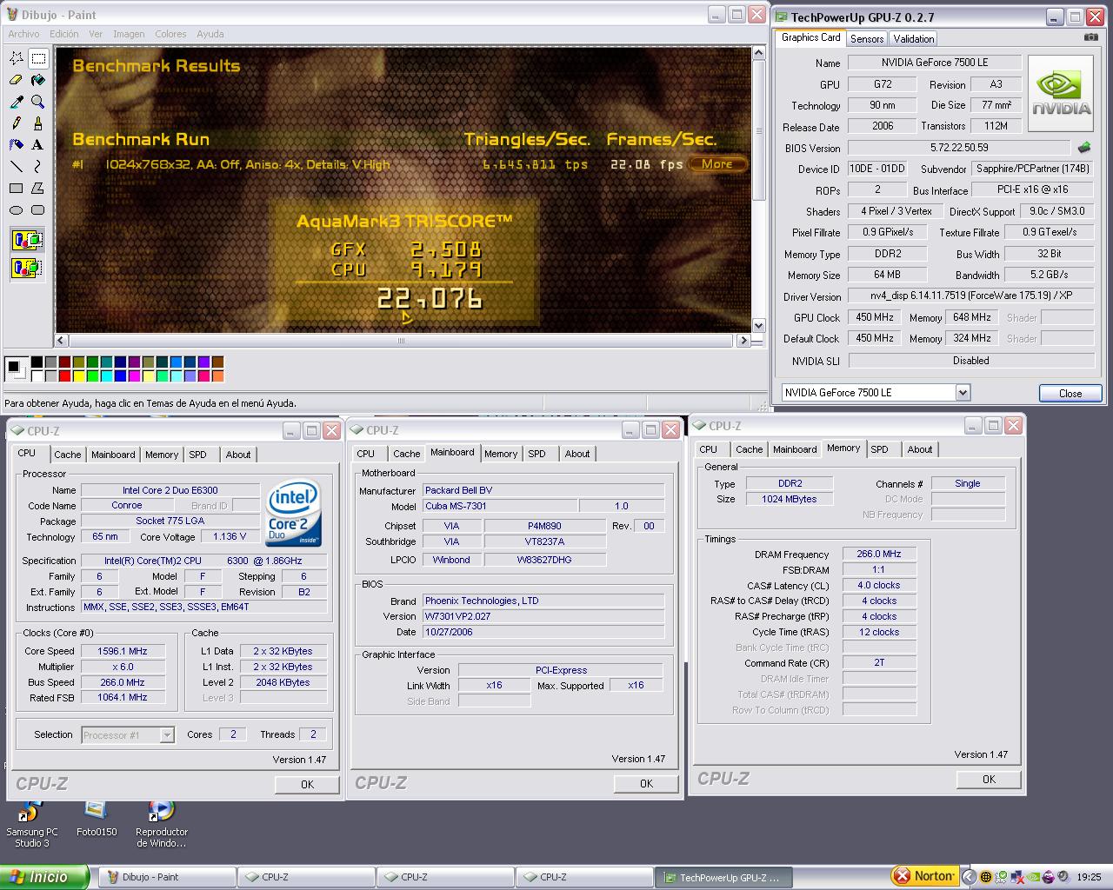
Task: Pick the Rectangle shape tool
Action: point(17,188)
